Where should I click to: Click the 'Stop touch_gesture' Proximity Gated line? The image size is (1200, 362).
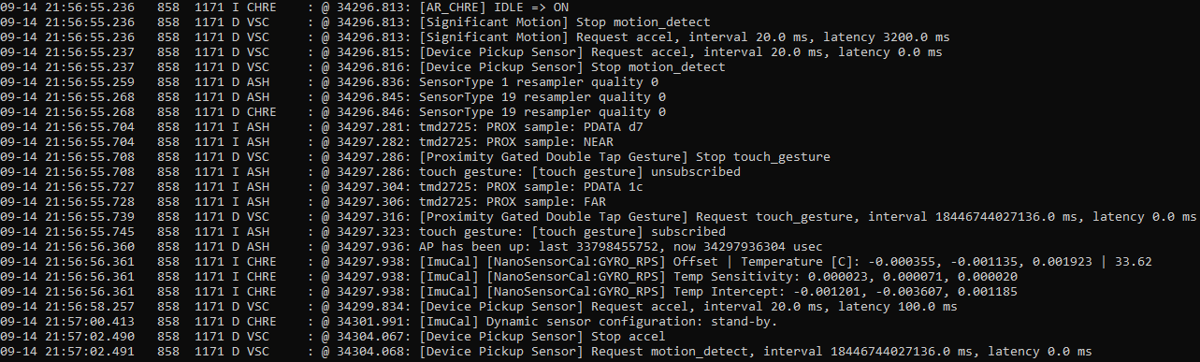coord(415,156)
